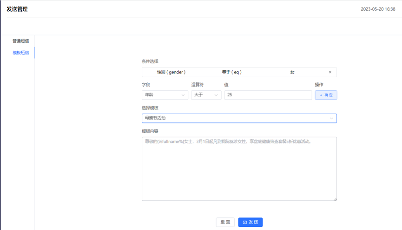
Task: Remove the 性别 equals 女 condition
Action: [330, 72]
